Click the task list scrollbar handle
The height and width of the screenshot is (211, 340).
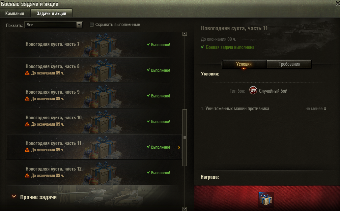point(185,138)
